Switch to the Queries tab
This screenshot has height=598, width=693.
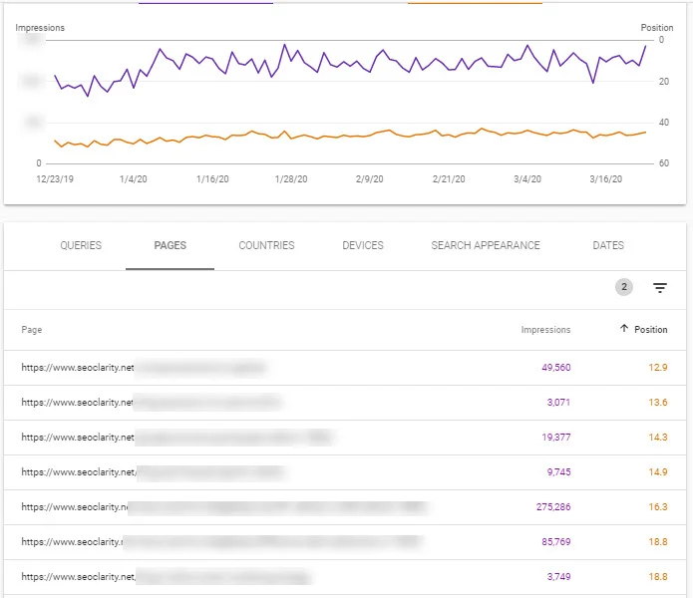(81, 245)
